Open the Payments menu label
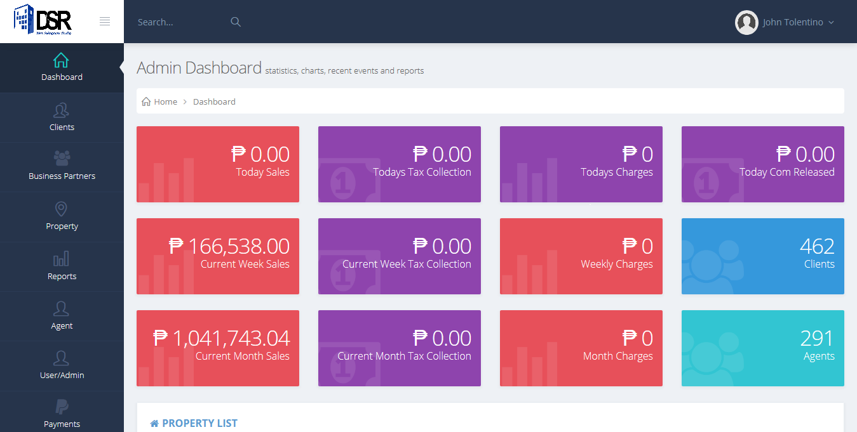 [x=62, y=424]
